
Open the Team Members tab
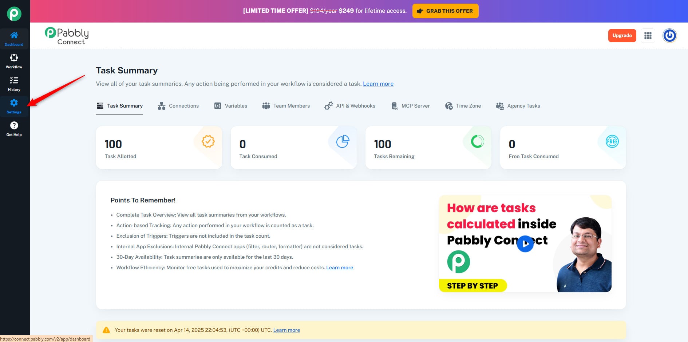[x=286, y=106]
